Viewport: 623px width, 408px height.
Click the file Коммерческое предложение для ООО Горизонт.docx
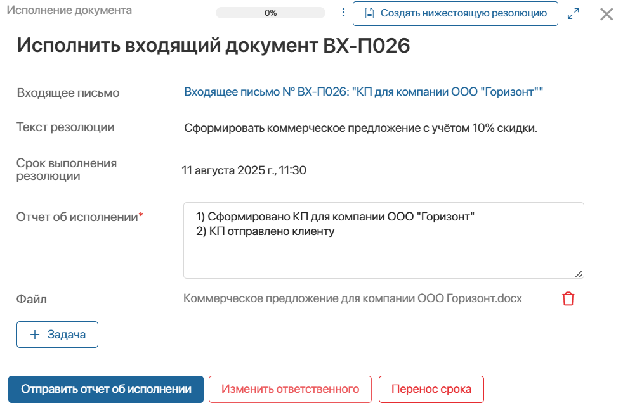point(352,298)
